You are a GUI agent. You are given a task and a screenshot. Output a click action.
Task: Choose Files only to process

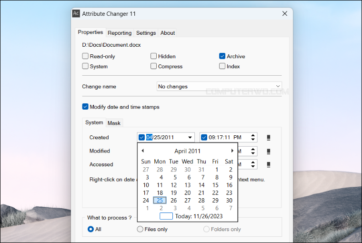click(140, 229)
